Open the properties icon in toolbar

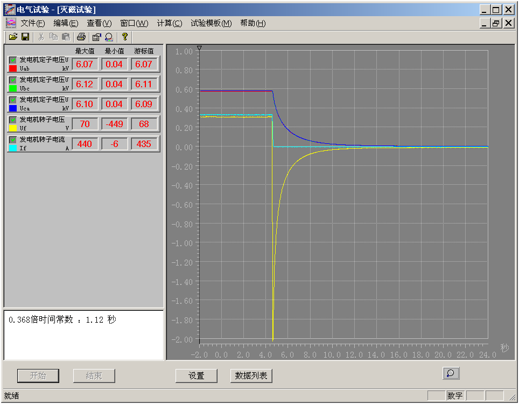(96, 37)
